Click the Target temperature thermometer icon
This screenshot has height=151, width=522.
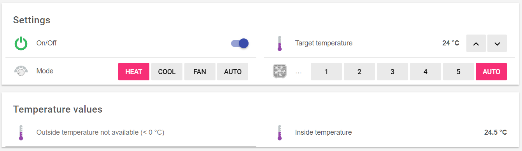tap(279, 43)
